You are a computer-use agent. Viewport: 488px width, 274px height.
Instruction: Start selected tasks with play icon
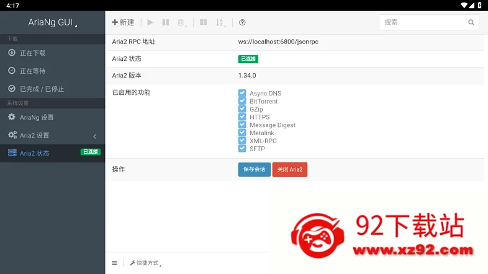[150, 22]
